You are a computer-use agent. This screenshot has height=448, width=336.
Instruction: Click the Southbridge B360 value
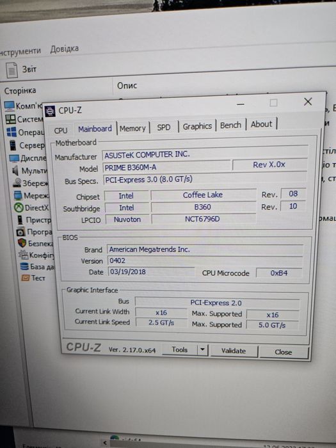203,207
